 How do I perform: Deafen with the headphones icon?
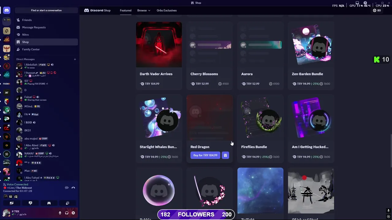(x=67, y=213)
